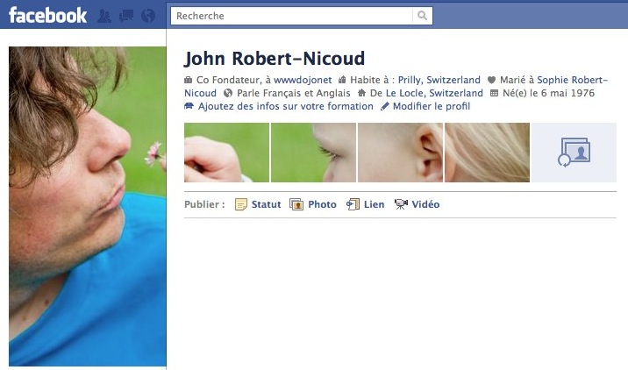Click inside the Recherche search field
The width and height of the screenshot is (628, 370).
tap(289, 16)
